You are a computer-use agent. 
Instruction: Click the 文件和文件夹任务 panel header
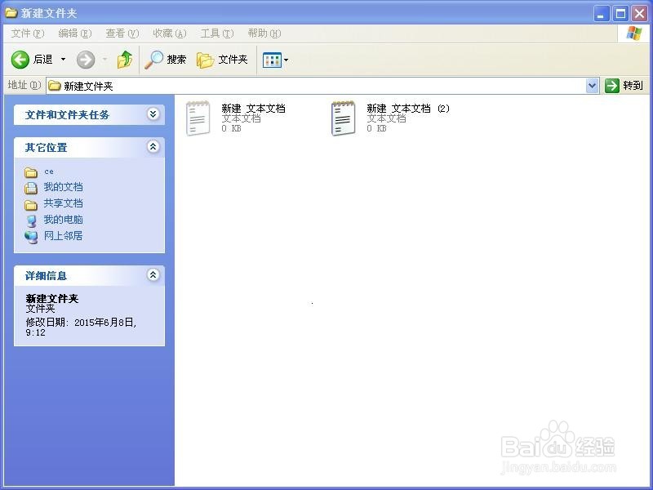89,114
